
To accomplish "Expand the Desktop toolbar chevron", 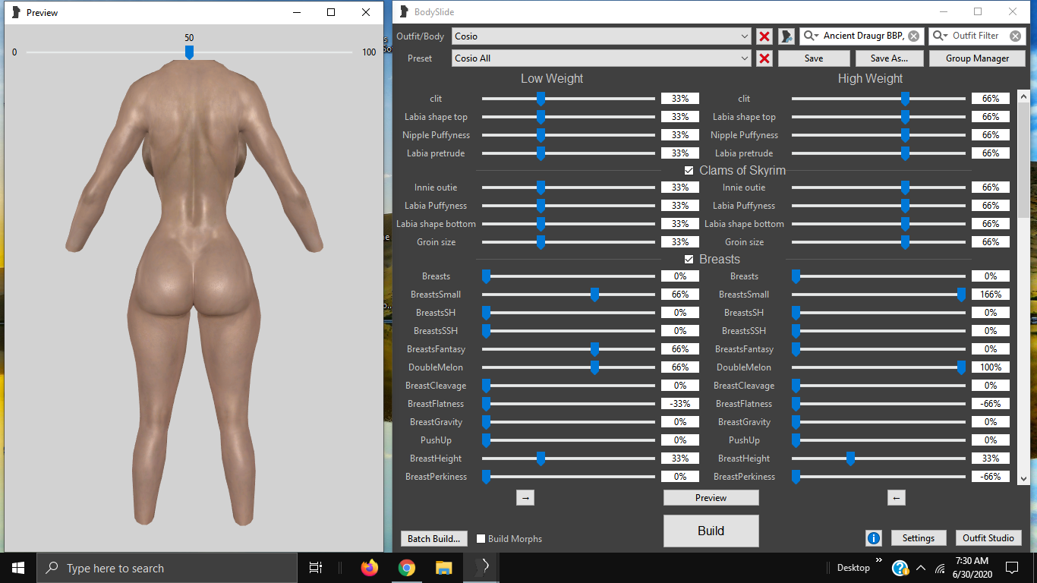I will pos(879,561).
